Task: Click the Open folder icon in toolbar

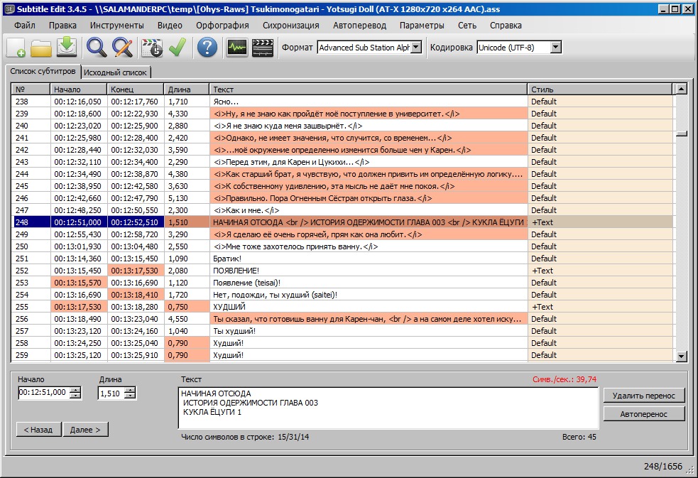Action: click(41, 48)
